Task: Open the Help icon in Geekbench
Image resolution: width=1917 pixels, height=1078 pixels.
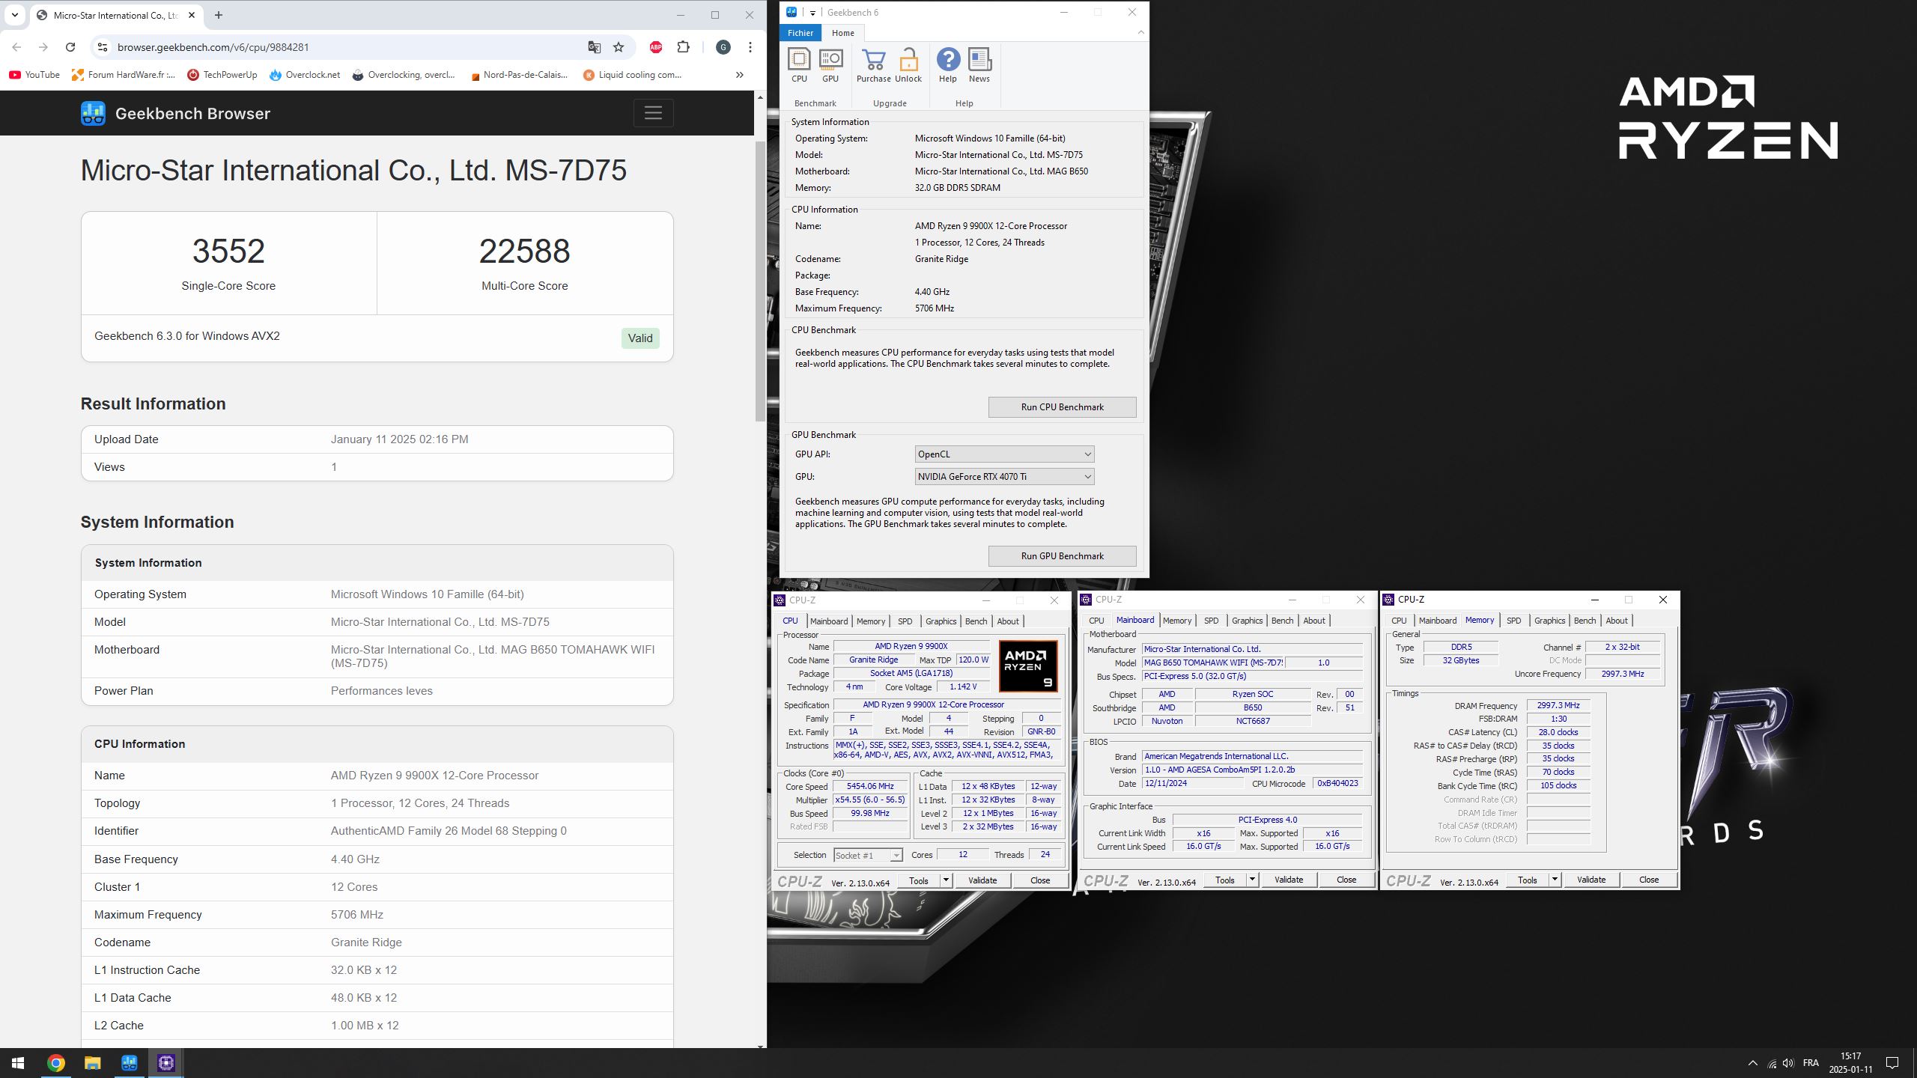Action: pyautogui.click(x=948, y=65)
